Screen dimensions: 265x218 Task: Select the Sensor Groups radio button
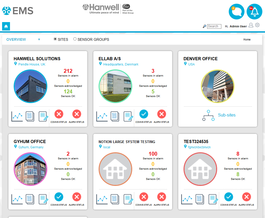click(75, 39)
